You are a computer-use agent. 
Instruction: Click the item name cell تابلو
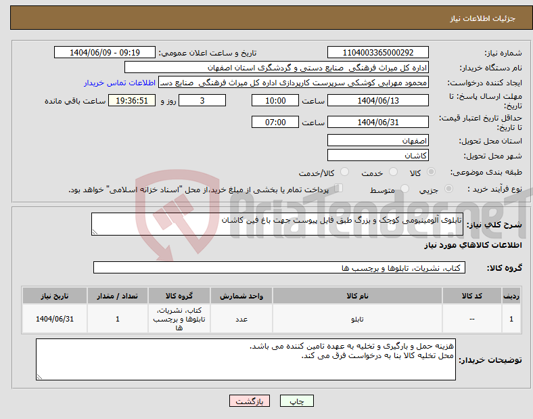click(x=357, y=319)
